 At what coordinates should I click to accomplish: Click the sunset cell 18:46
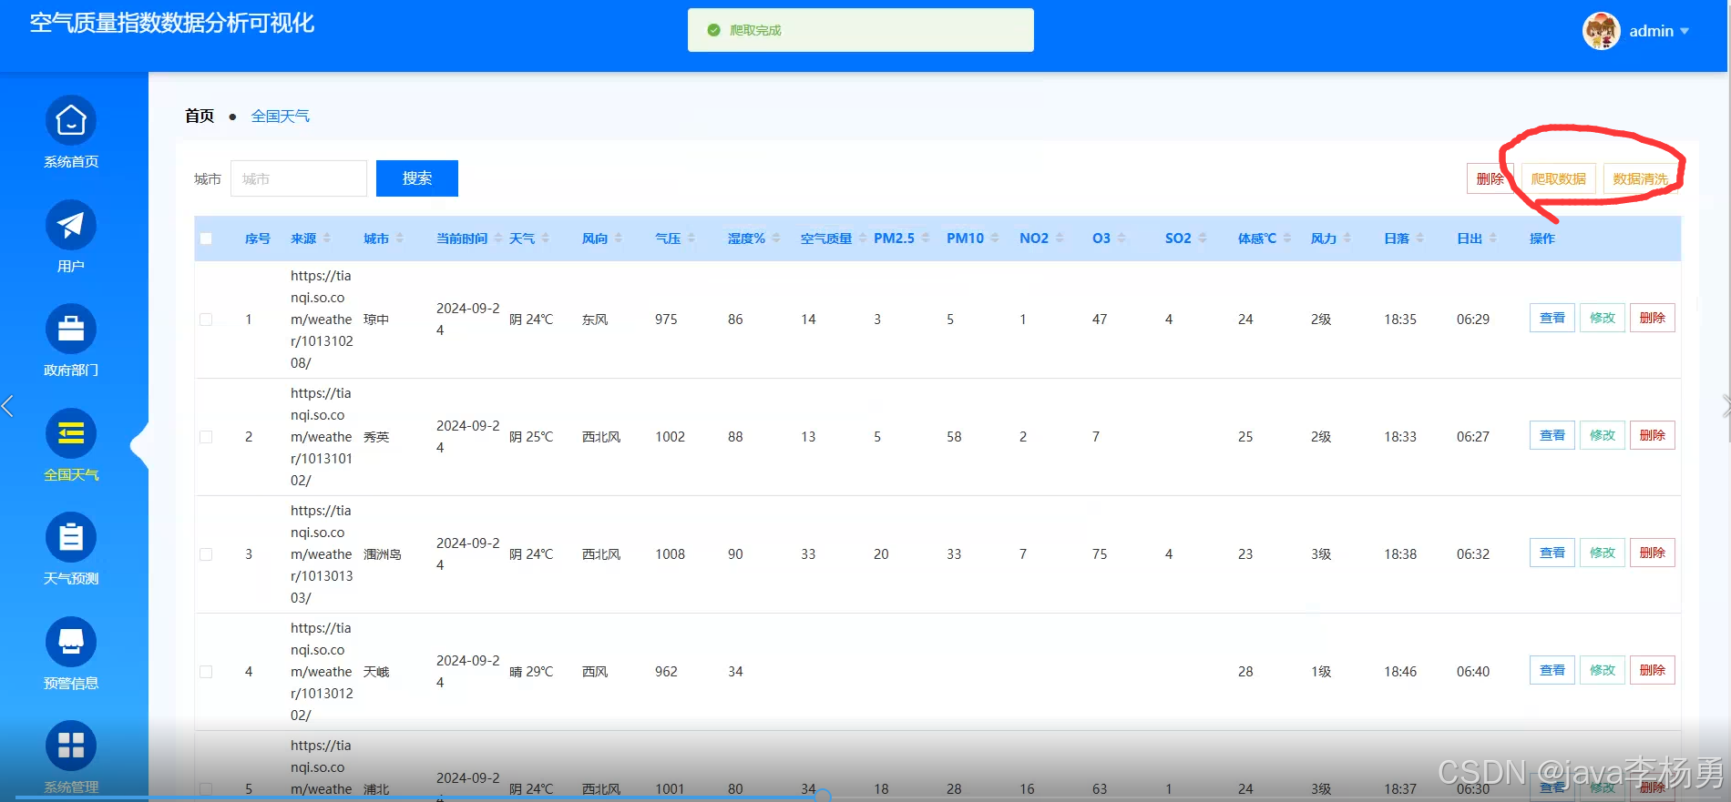[1400, 672]
